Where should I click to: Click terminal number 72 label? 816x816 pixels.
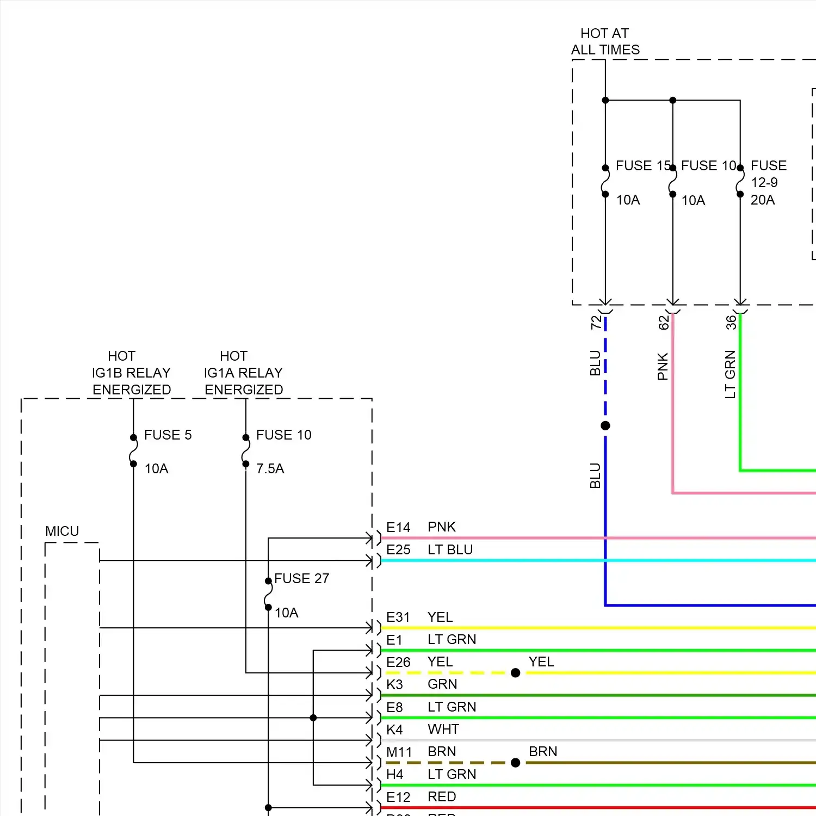click(x=596, y=322)
